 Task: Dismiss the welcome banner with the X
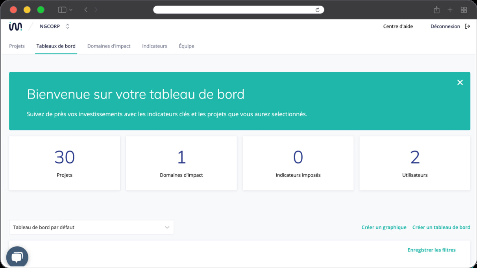pos(460,83)
